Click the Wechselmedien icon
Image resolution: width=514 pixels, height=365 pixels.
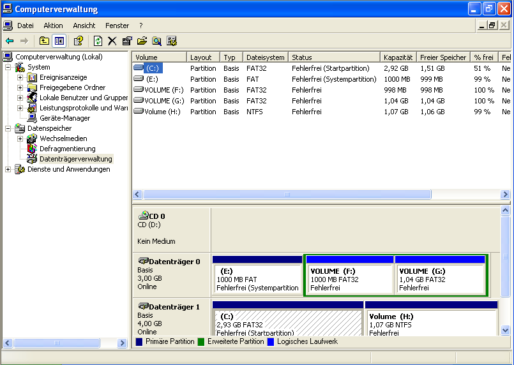[32, 138]
